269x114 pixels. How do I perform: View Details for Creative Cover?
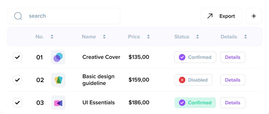[x=233, y=57]
